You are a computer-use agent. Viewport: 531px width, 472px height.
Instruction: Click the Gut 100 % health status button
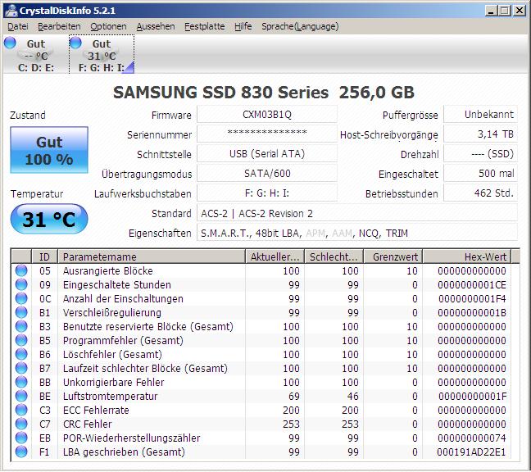pos(49,150)
